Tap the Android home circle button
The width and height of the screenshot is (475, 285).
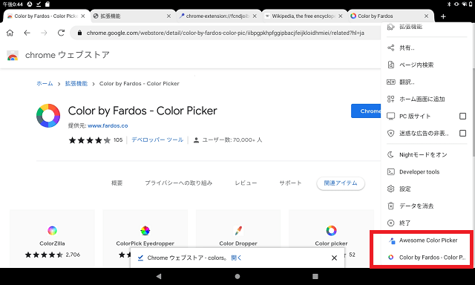(x=237, y=276)
